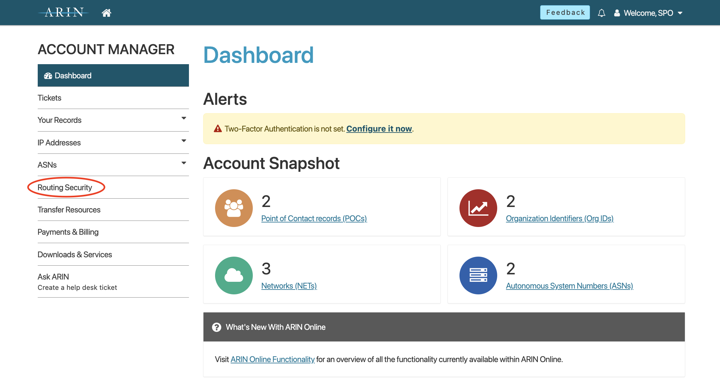The width and height of the screenshot is (720, 384).
Task: Click the question mark icon in What's New
Action: pos(217,327)
